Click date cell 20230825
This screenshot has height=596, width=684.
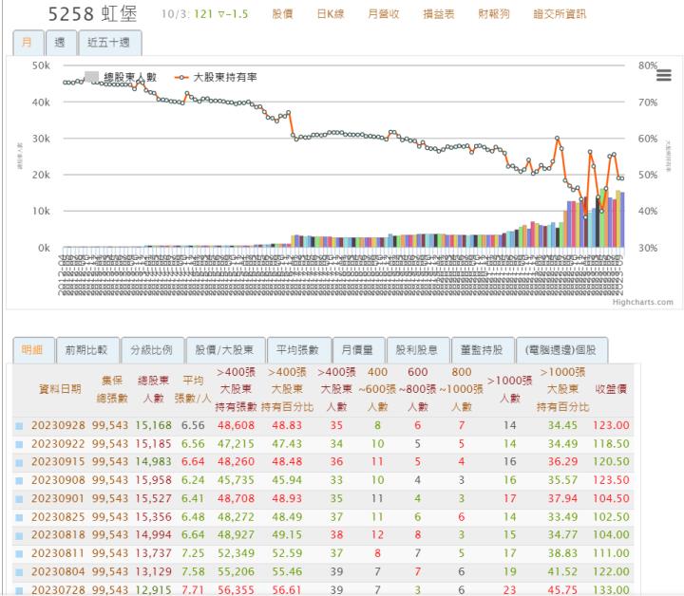pyautogui.click(x=58, y=517)
